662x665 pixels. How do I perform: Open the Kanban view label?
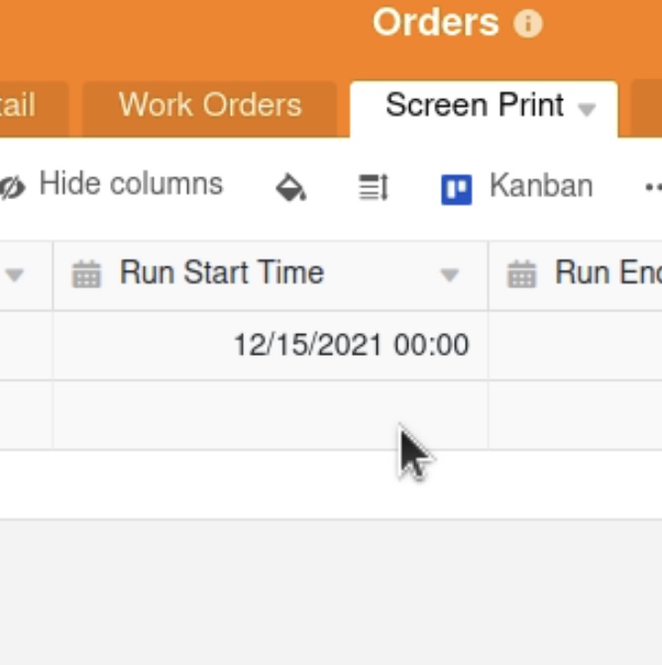pos(541,186)
